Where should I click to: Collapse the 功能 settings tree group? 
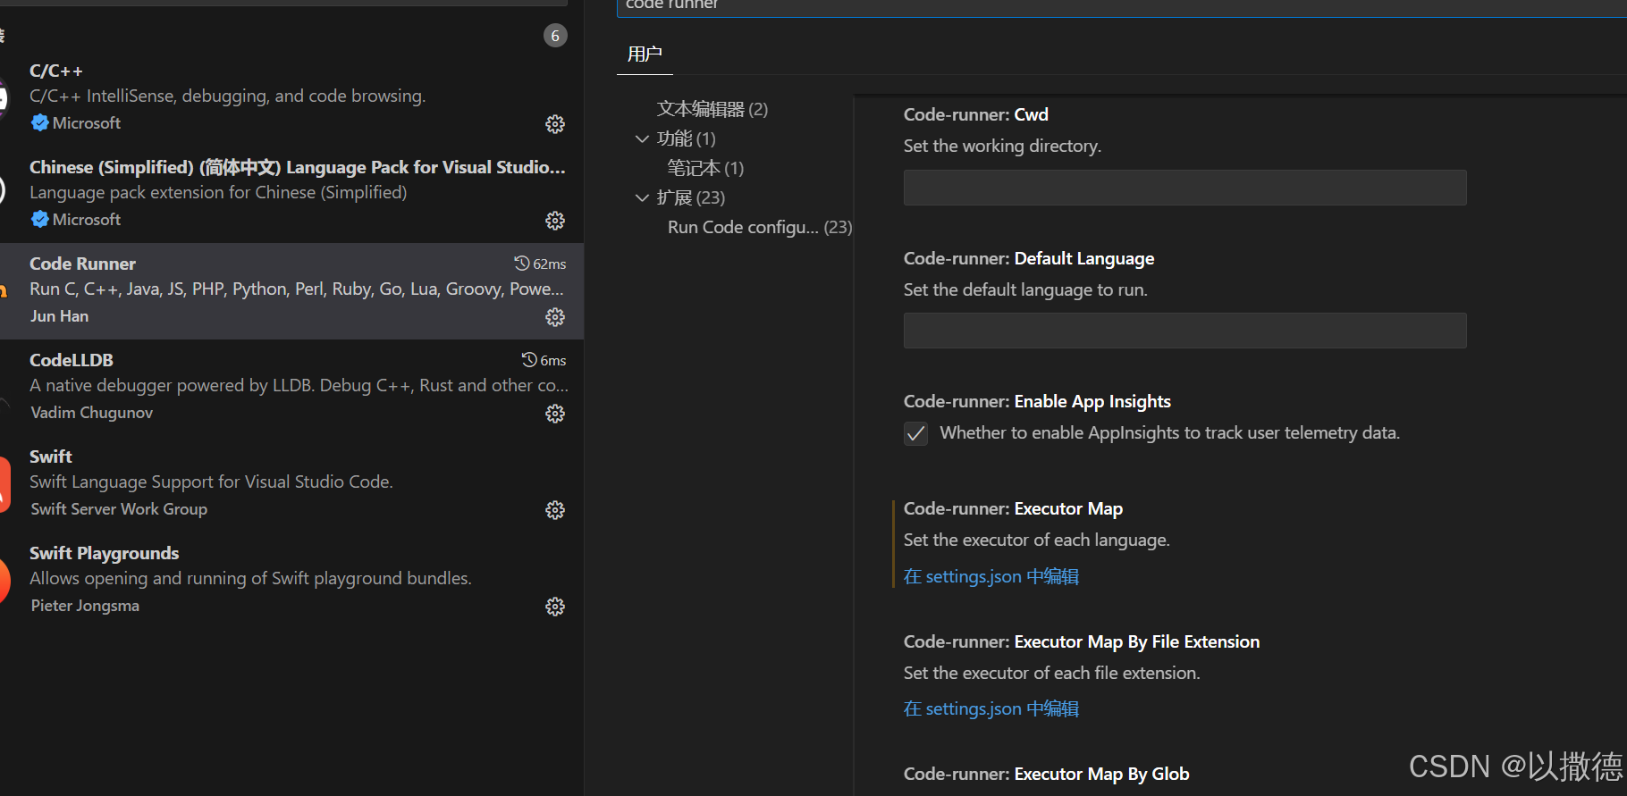[642, 138]
